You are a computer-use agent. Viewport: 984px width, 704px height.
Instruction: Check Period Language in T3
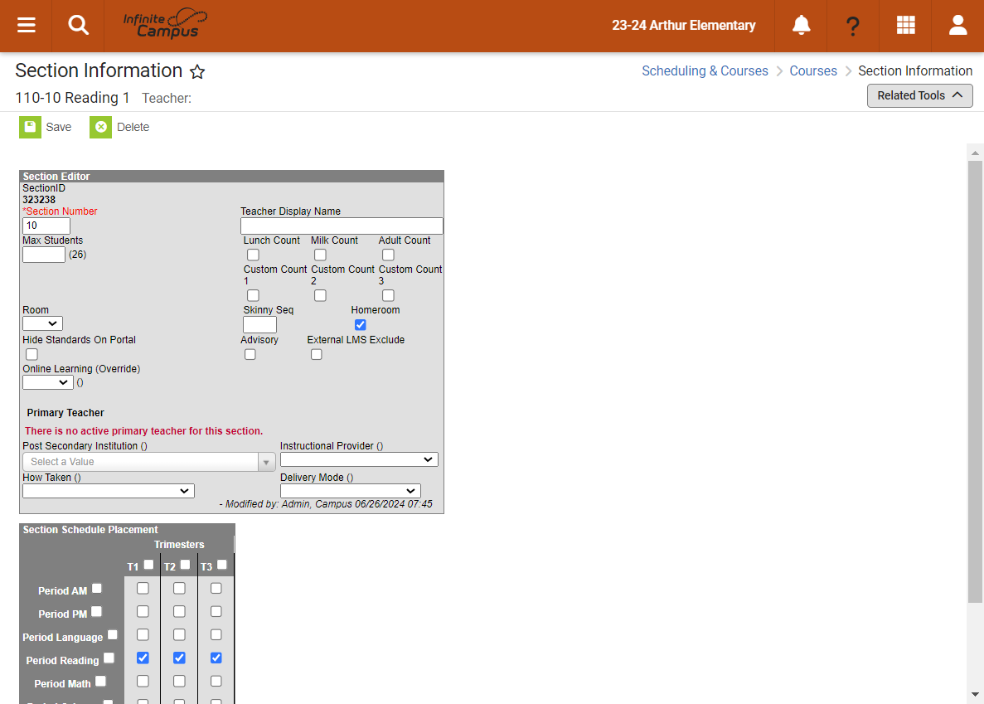coord(216,635)
